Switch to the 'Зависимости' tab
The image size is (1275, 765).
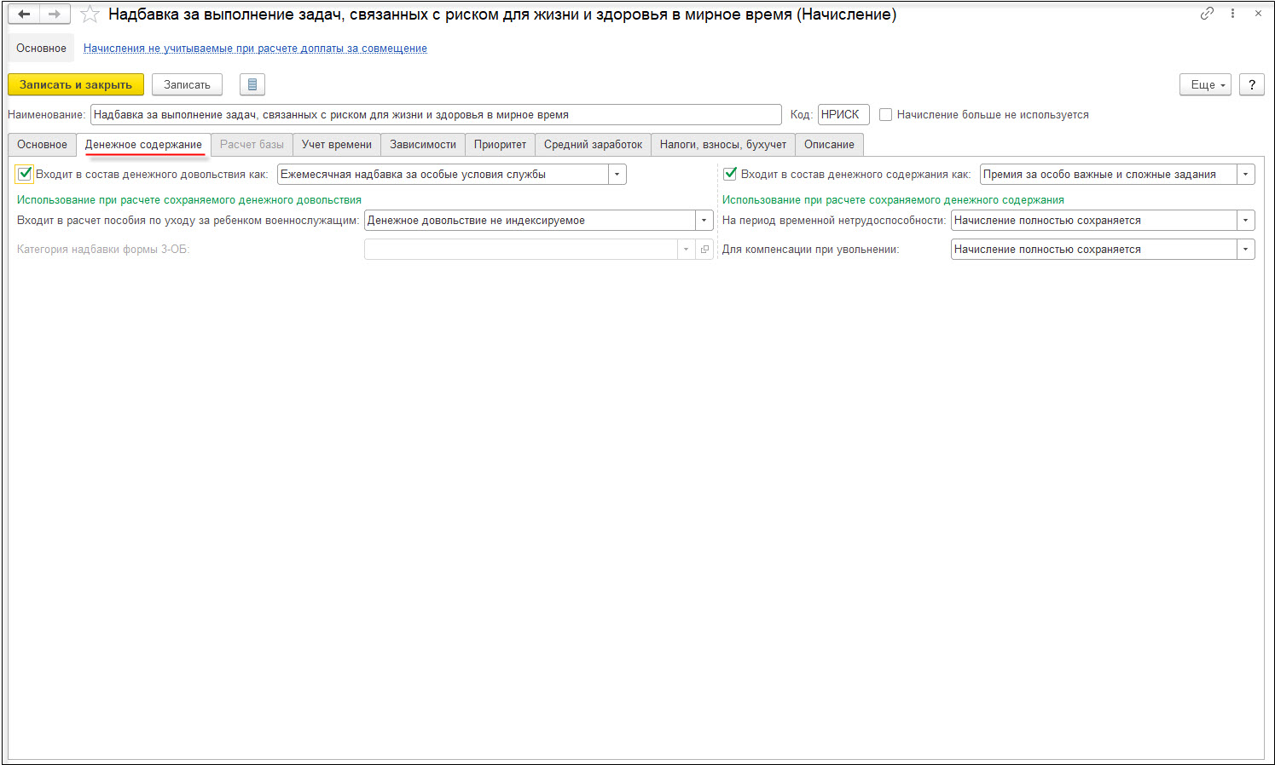click(x=423, y=145)
